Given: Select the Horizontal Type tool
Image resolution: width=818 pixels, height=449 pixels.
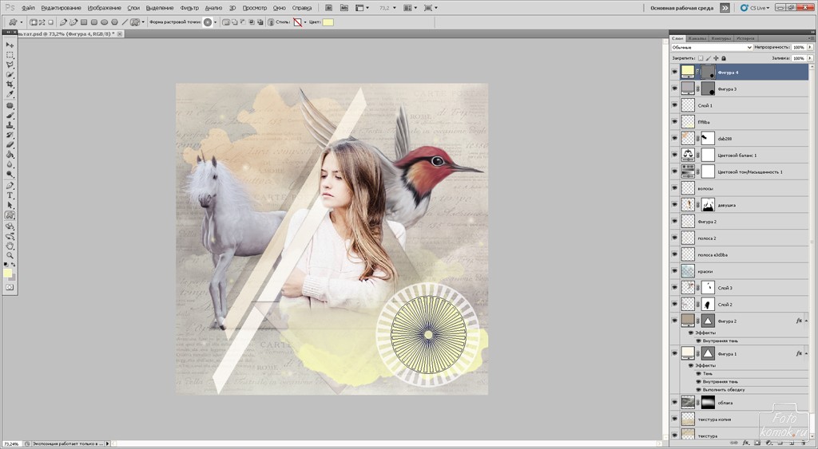Looking at the screenshot, I should (10, 195).
